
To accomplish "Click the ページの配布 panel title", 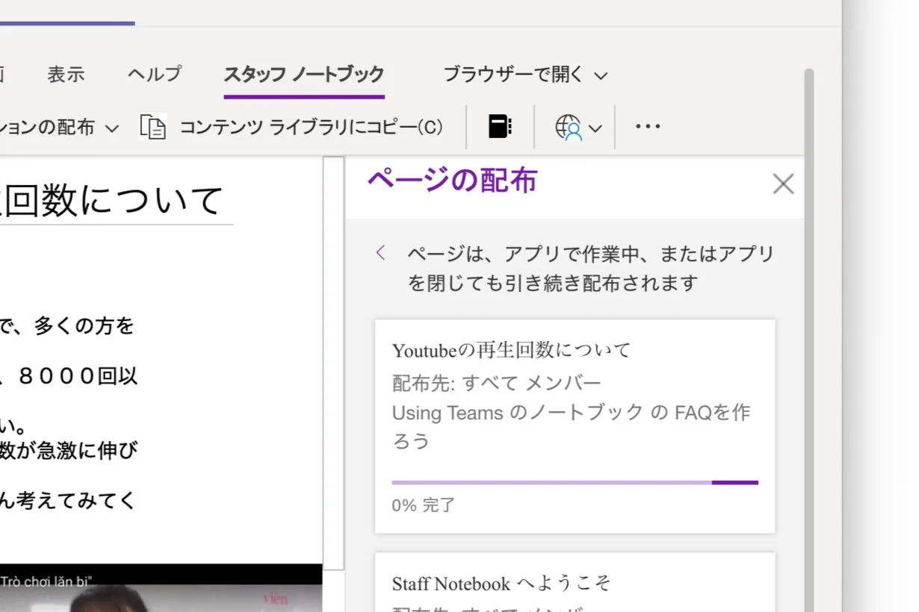I will (x=451, y=179).
